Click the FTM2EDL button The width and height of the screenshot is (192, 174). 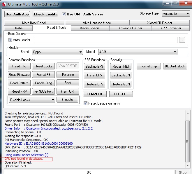[95, 94]
